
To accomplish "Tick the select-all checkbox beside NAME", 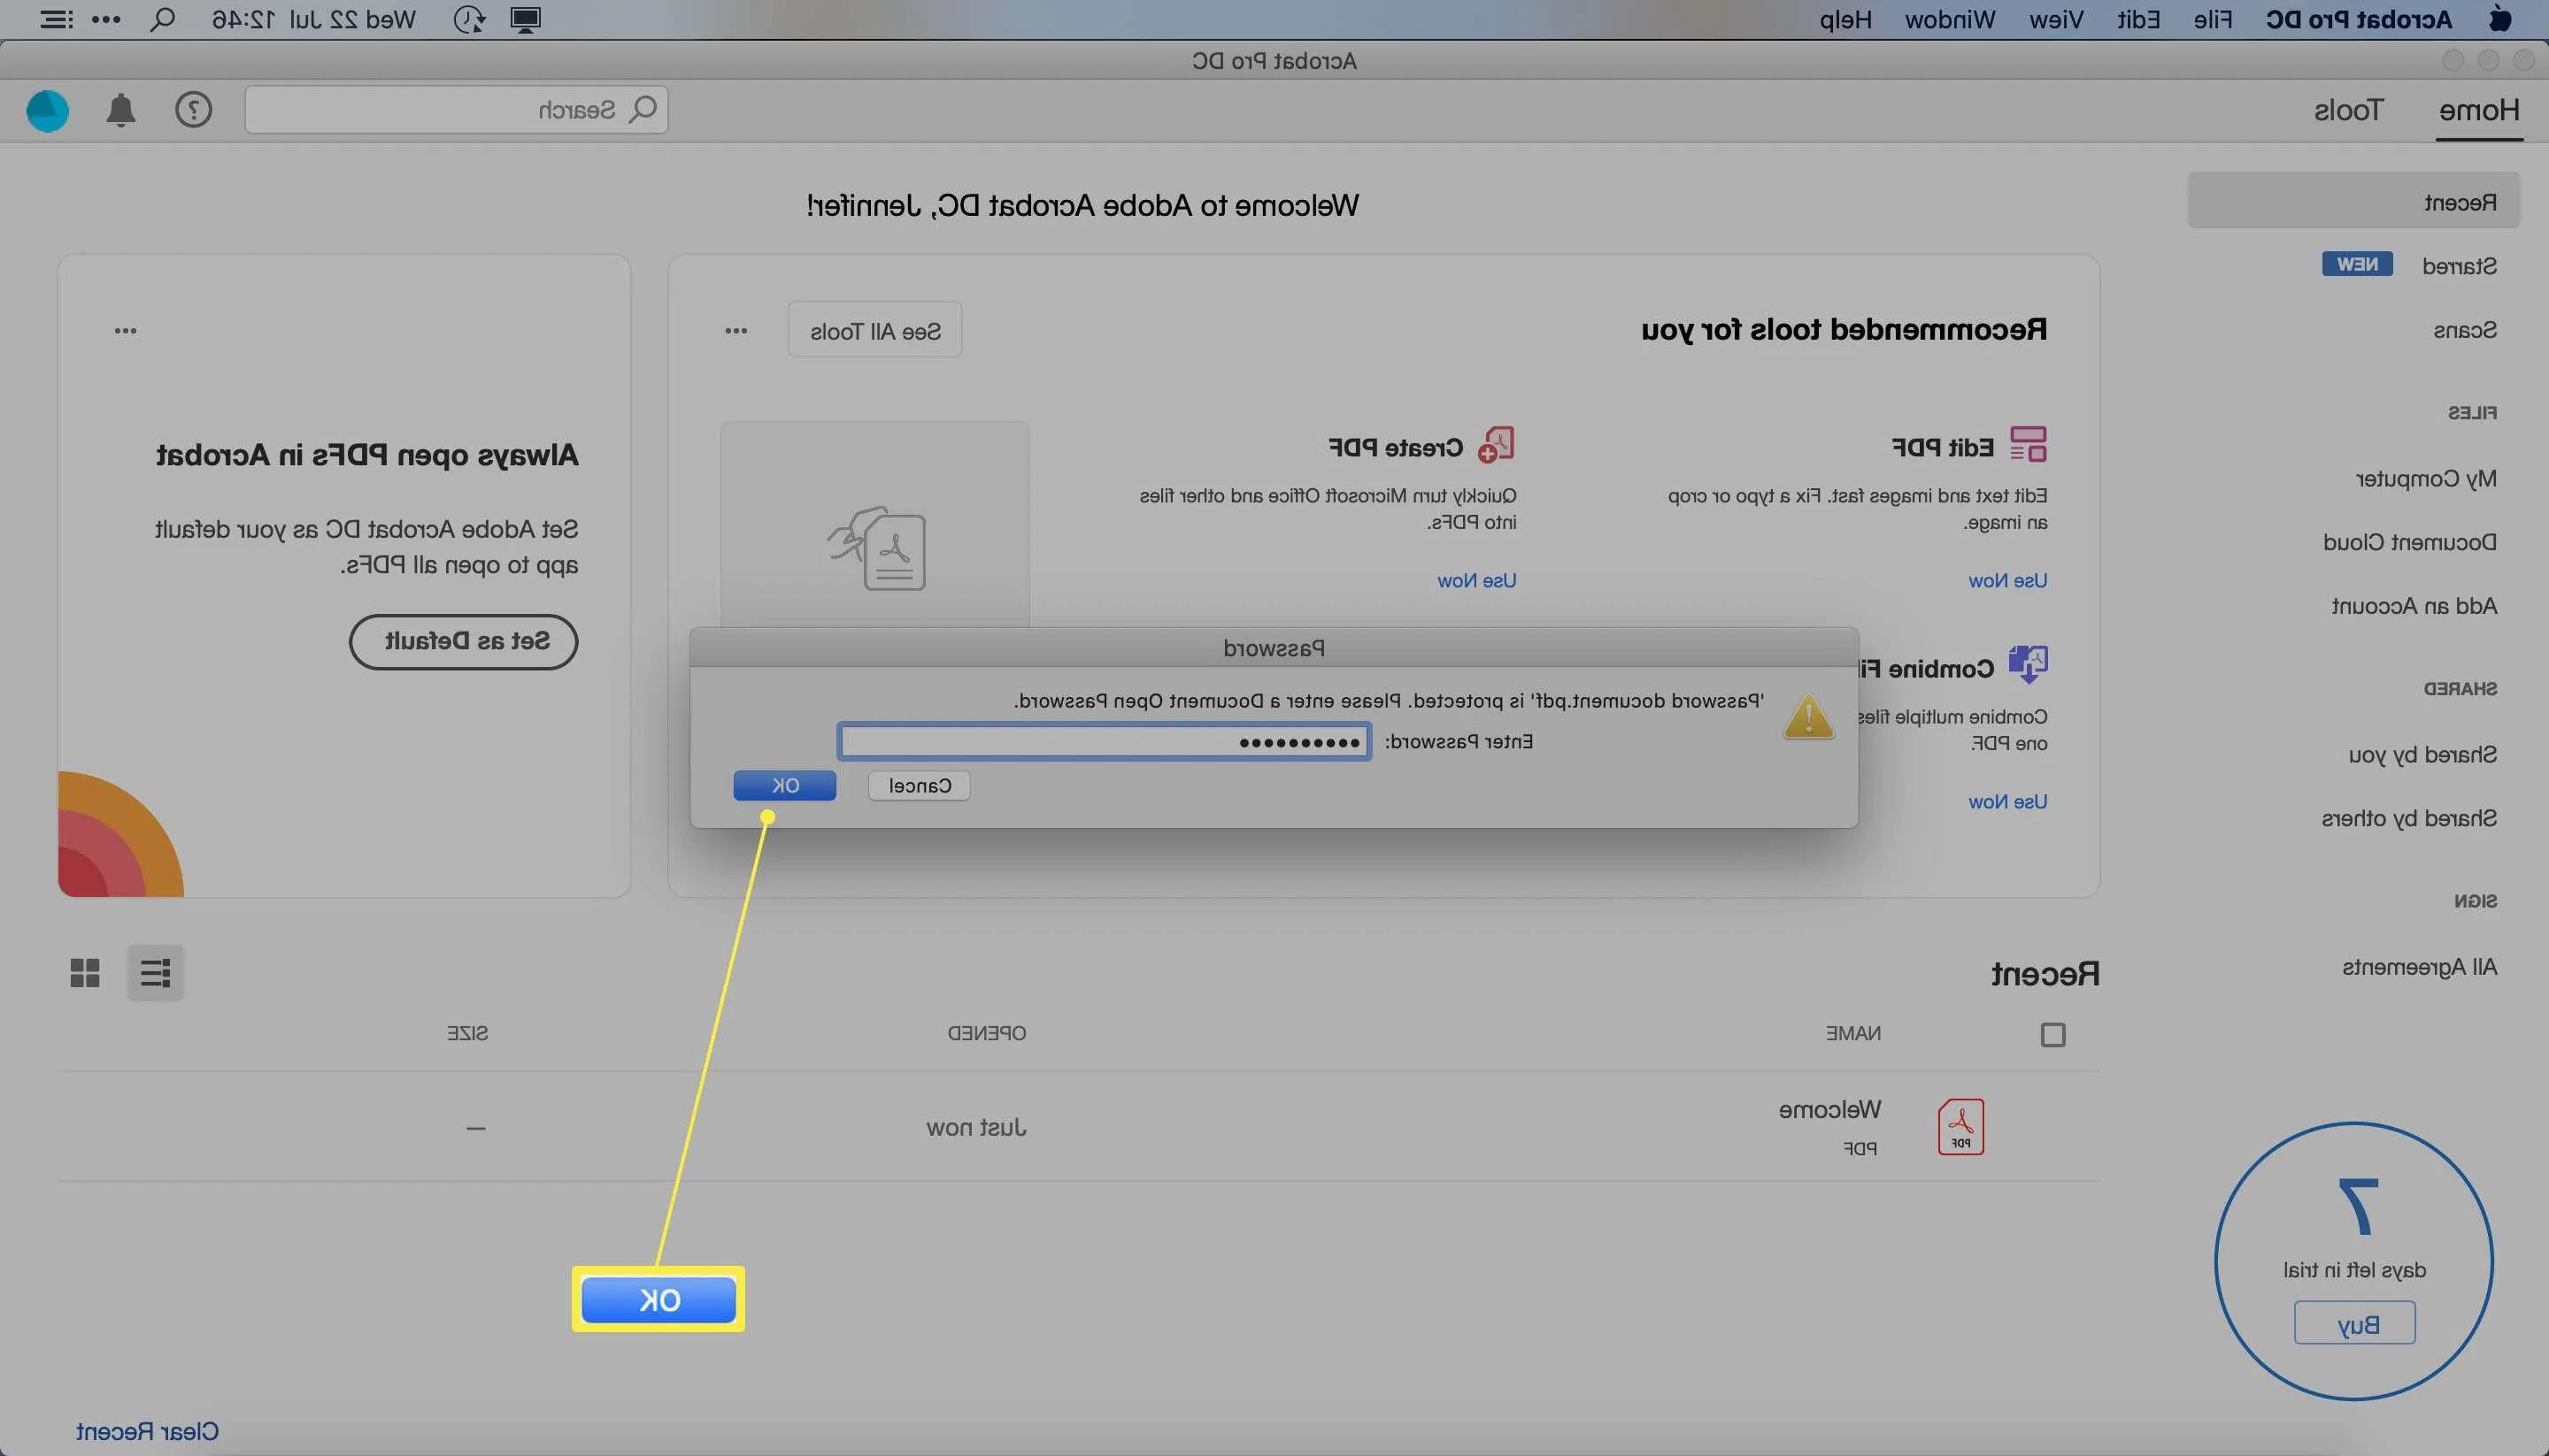I will click(x=2052, y=1034).
